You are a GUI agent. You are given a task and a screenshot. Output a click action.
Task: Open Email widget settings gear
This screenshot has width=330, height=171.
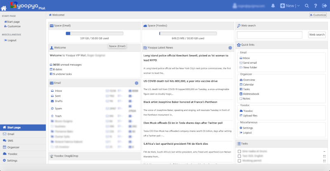[137, 83]
